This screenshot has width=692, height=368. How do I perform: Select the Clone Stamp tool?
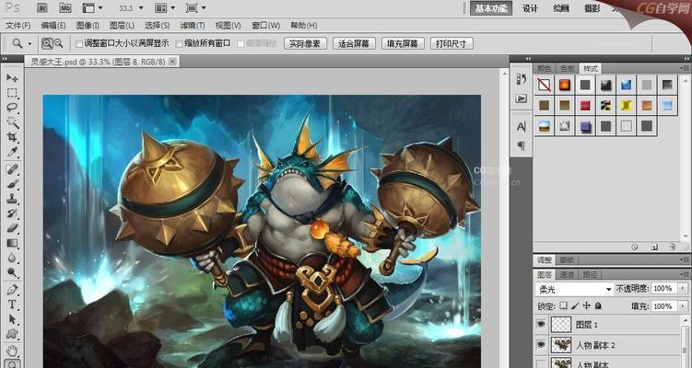[12, 199]
